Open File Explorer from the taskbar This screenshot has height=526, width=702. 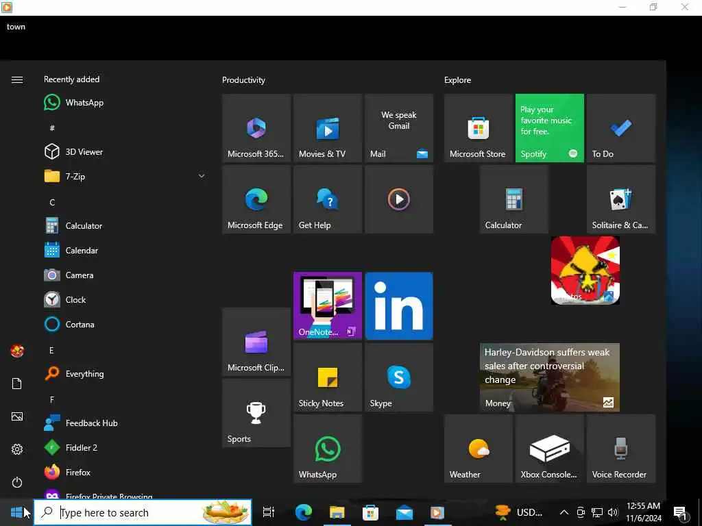tap(337, 512)
